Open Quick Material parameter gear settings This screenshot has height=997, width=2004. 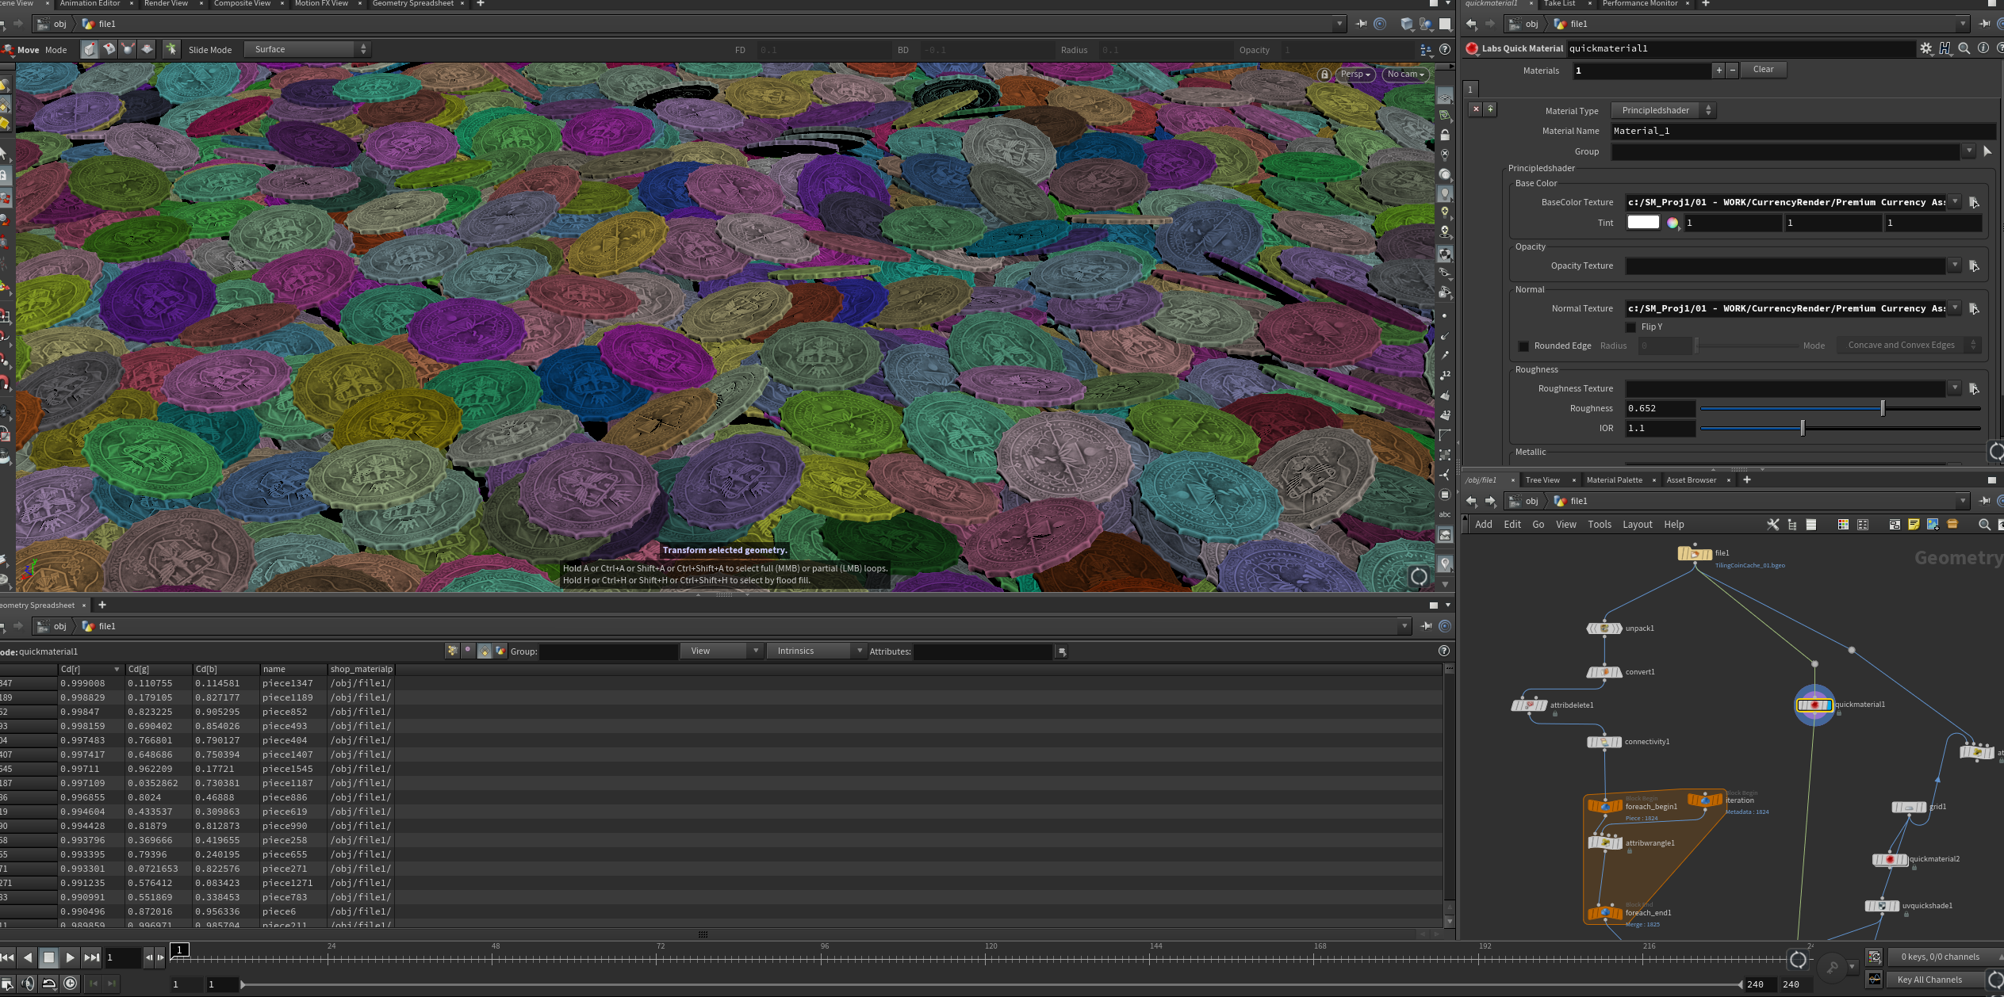(1925, 48)
